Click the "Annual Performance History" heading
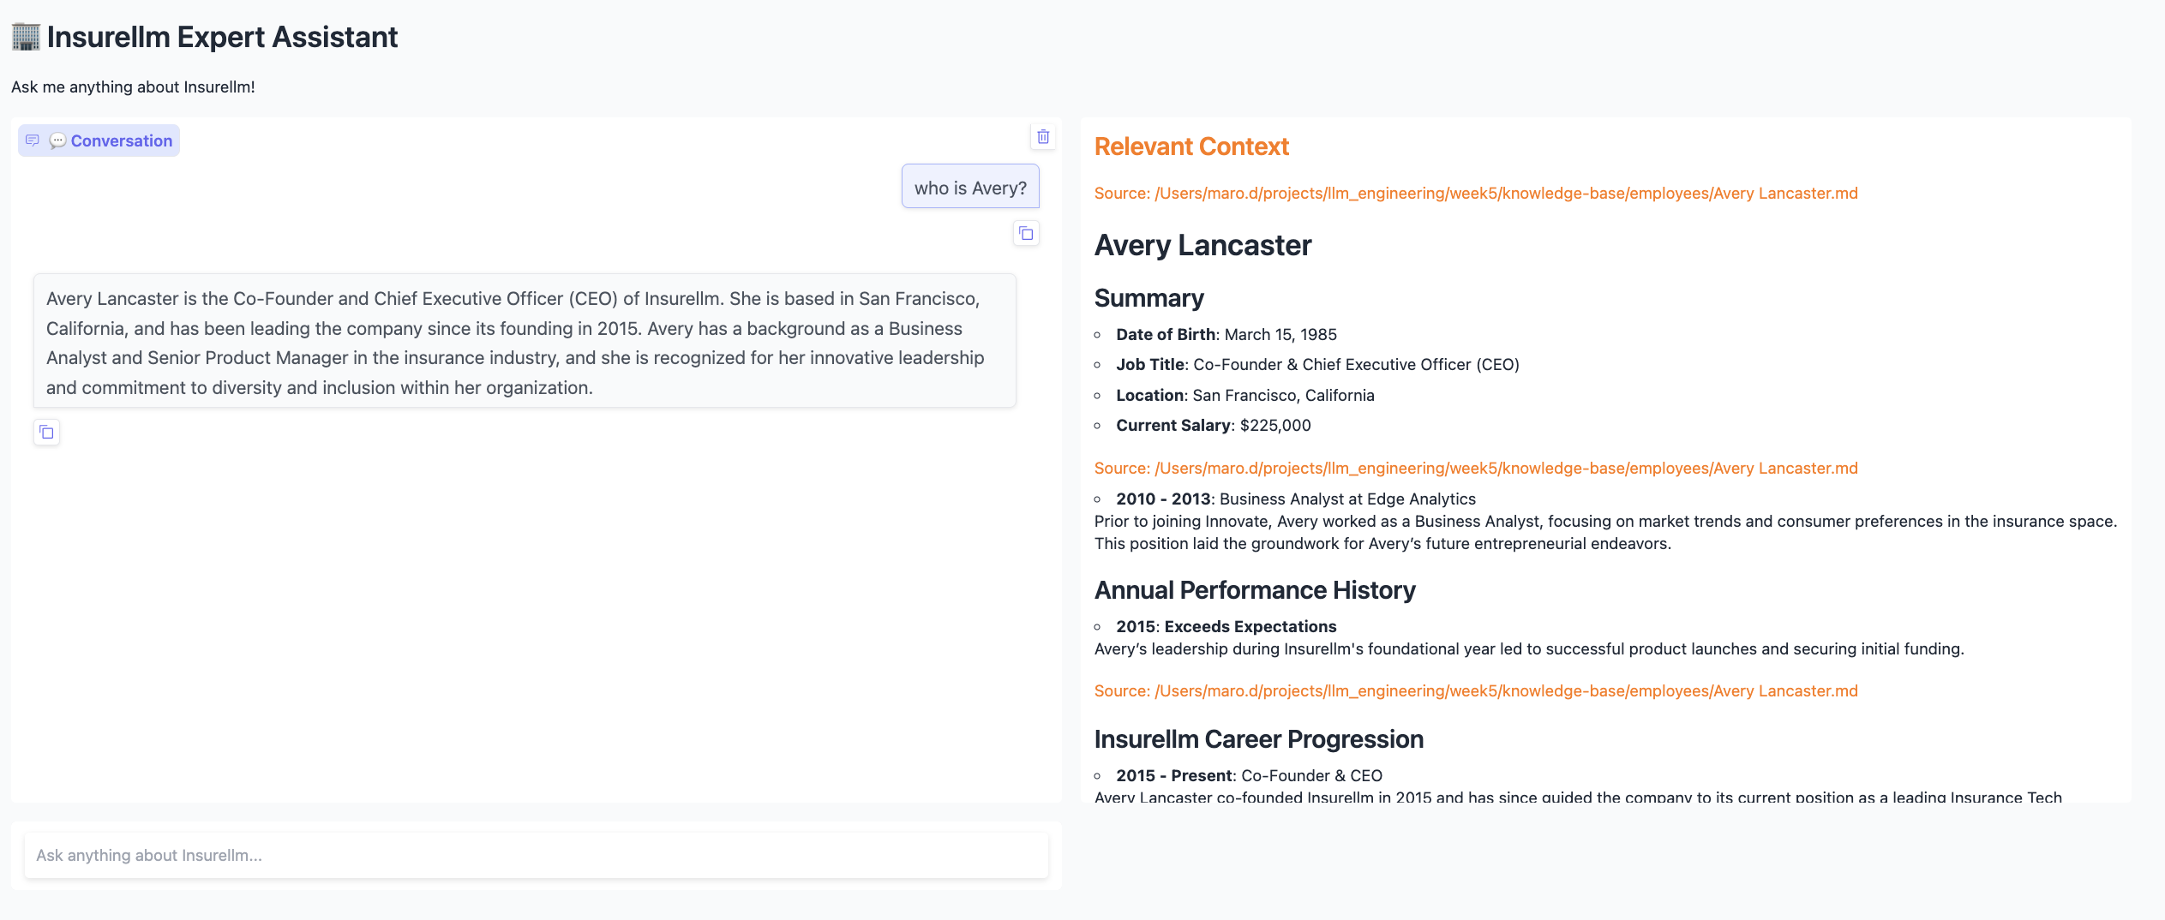 click(x=1255, y=590)
